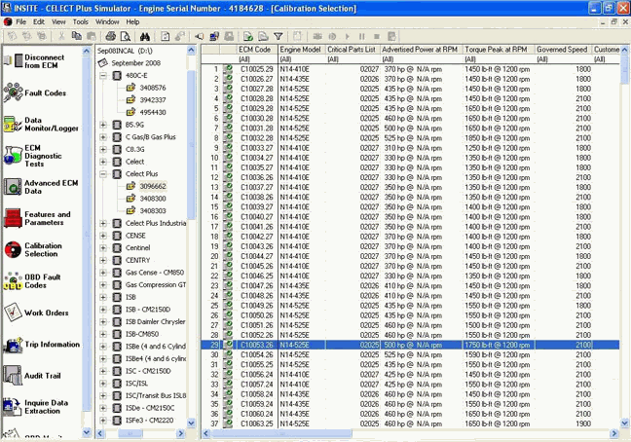This screenshot has height=442, width=631.
Task: Expand the CENSE tree node
Action: [x=103, y=236]
